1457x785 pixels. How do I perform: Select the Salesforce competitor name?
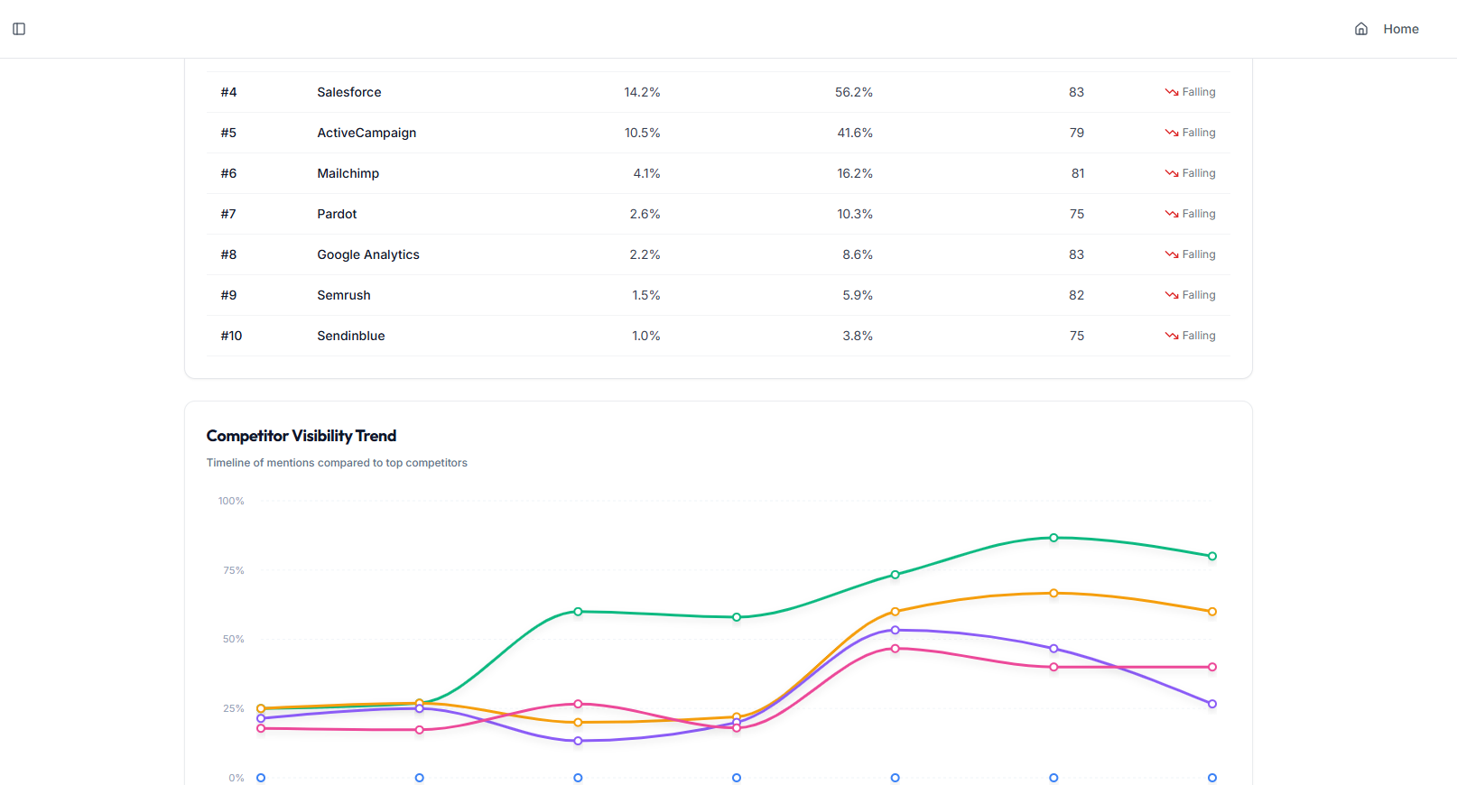pyautogui.click(x=349, y=92)
